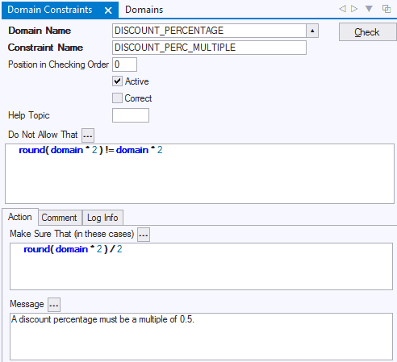The width and height of the screenshot is (397, 362).
Task: Open the Domain Name lookup arrow
Action: [x=312, y=31]
